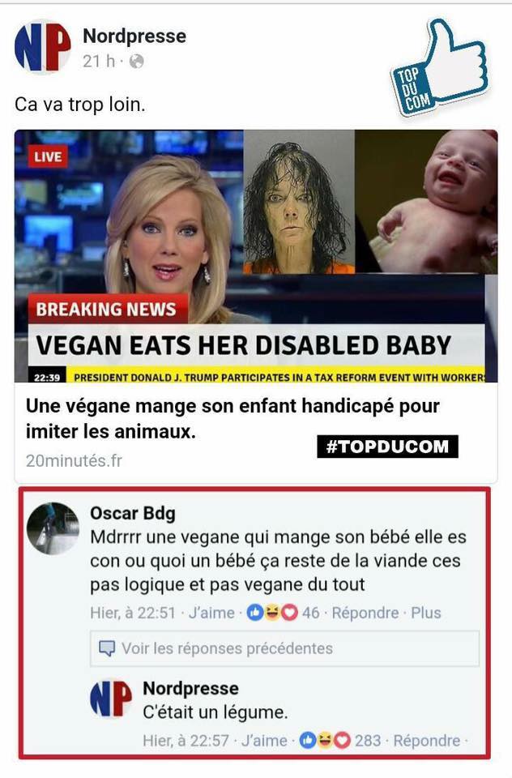This screenshot has height=778, width=512.
Task: Click the speech bubble icon beside previous replies
Action: pos(107,648)
